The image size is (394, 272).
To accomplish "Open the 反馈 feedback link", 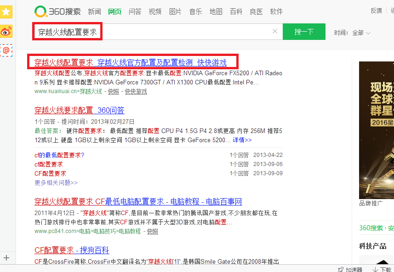I will tap(377, 11).
